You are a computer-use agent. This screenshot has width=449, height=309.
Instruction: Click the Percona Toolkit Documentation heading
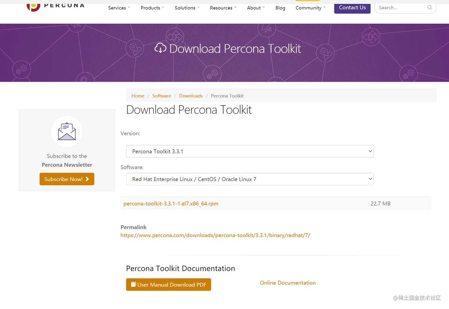(x=181, y=268)
